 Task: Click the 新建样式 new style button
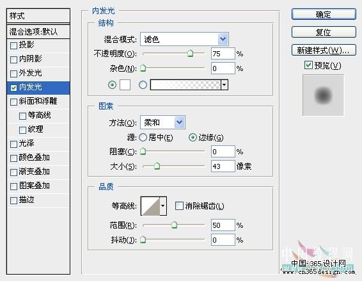[x=324, y=50]
